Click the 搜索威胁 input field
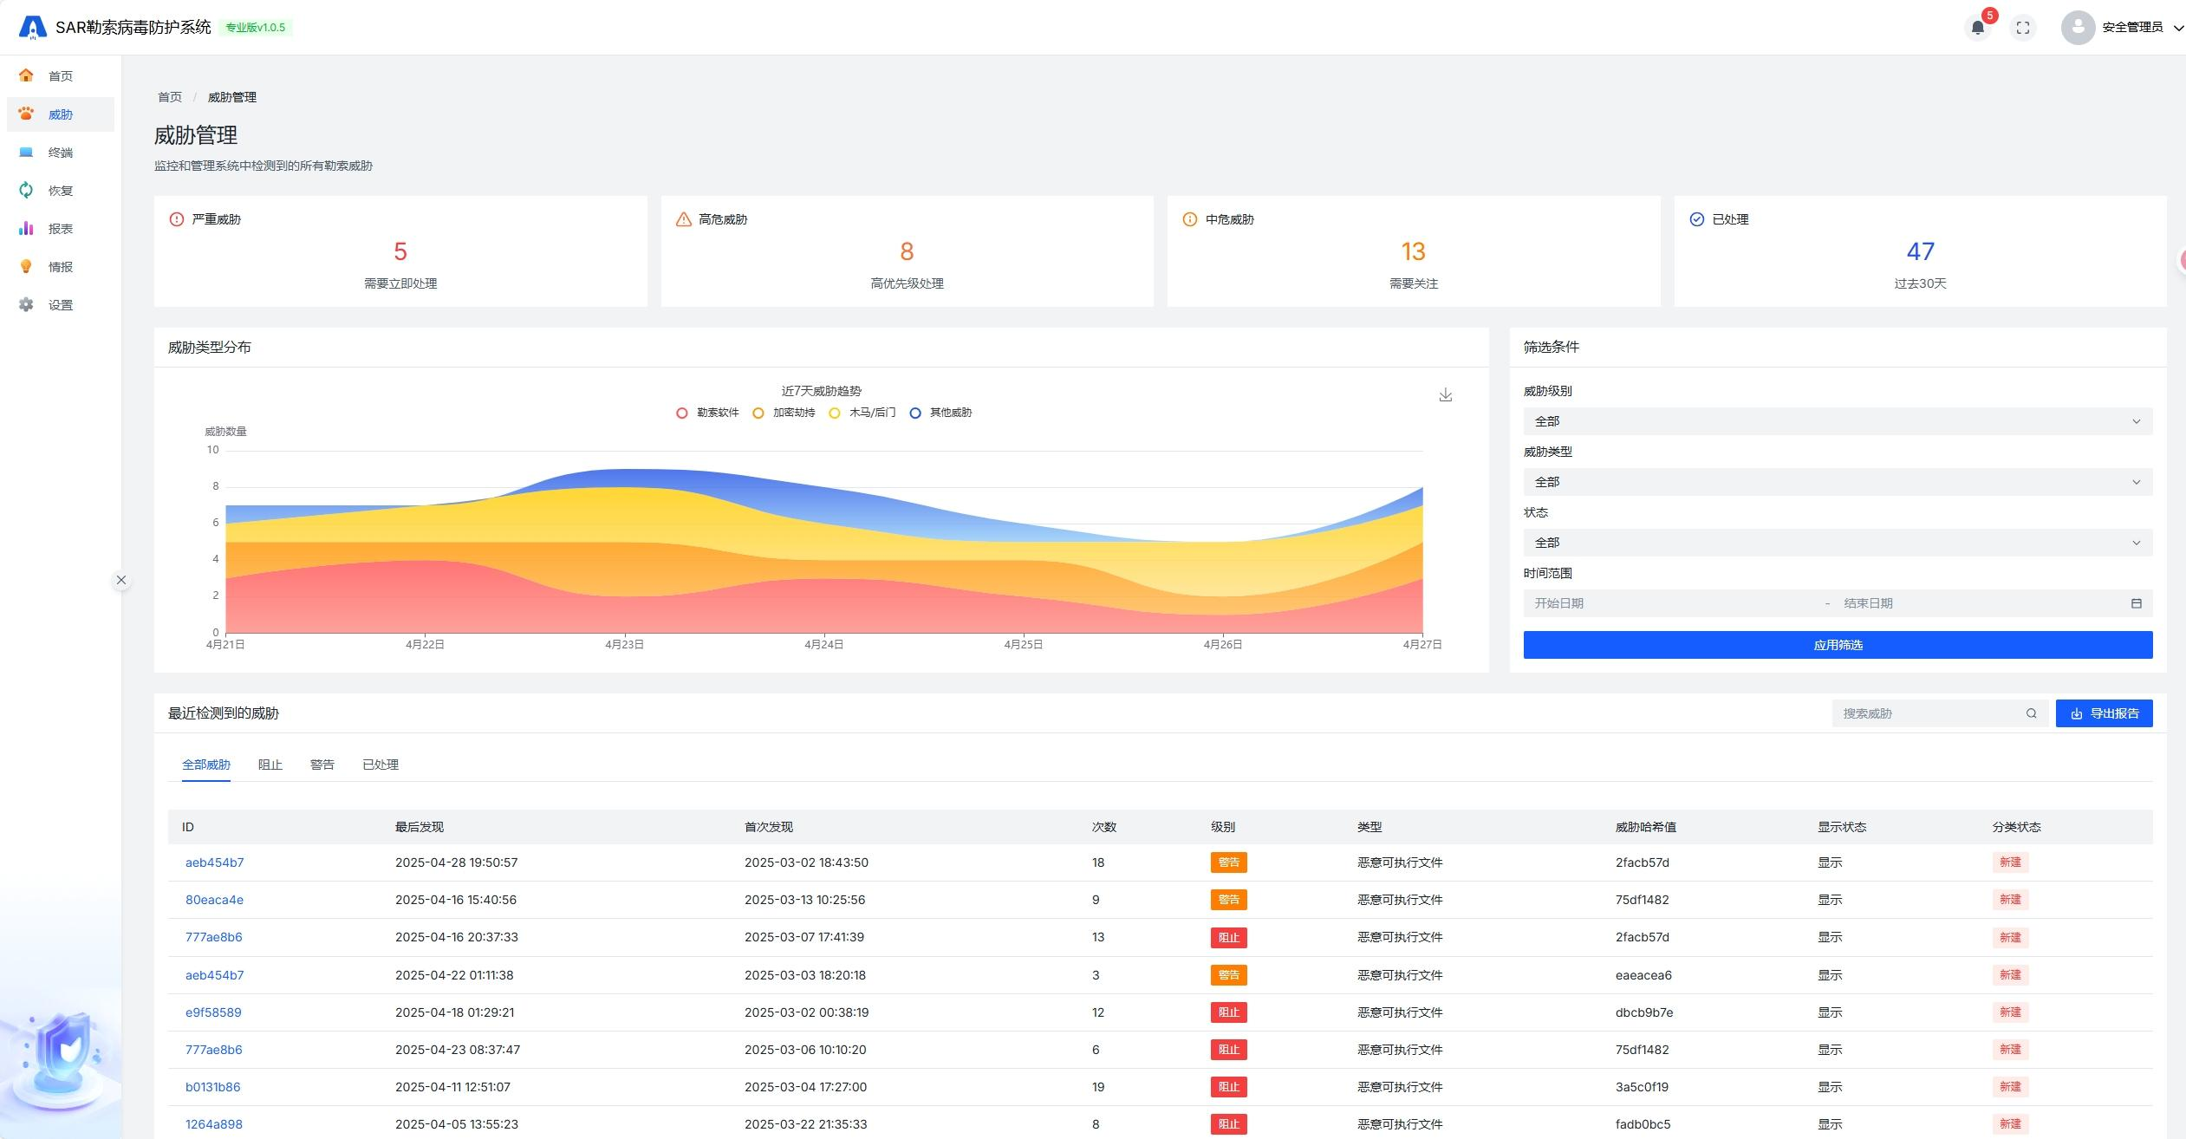The width and height of the screenshot is (2186, 1139). point(1929,713)
